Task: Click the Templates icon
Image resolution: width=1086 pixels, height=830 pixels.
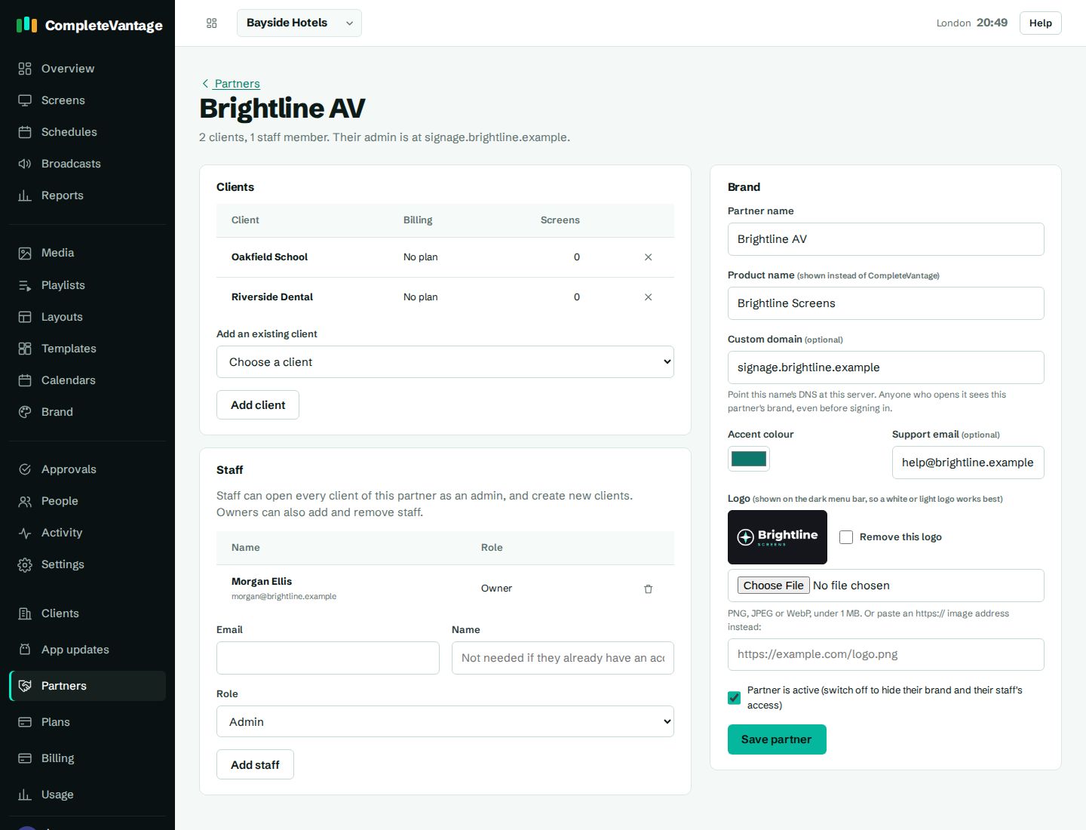Action: click(25, 349)
